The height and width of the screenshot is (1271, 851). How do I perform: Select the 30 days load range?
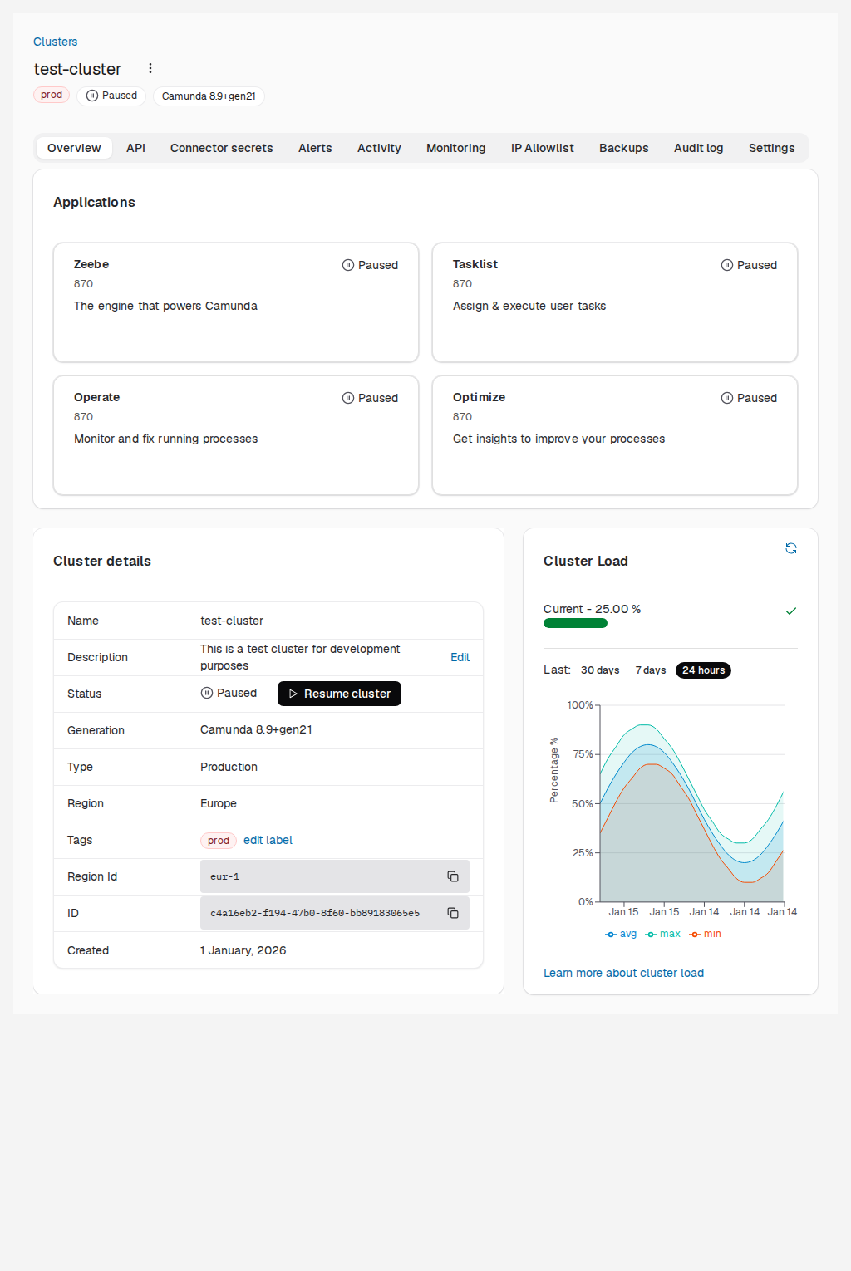coord(600,670)
